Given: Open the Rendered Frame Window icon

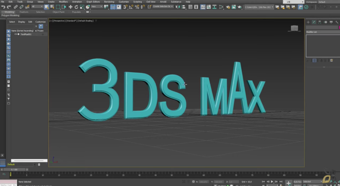Looking at the screenshot, I should click(x=233, y=7).
